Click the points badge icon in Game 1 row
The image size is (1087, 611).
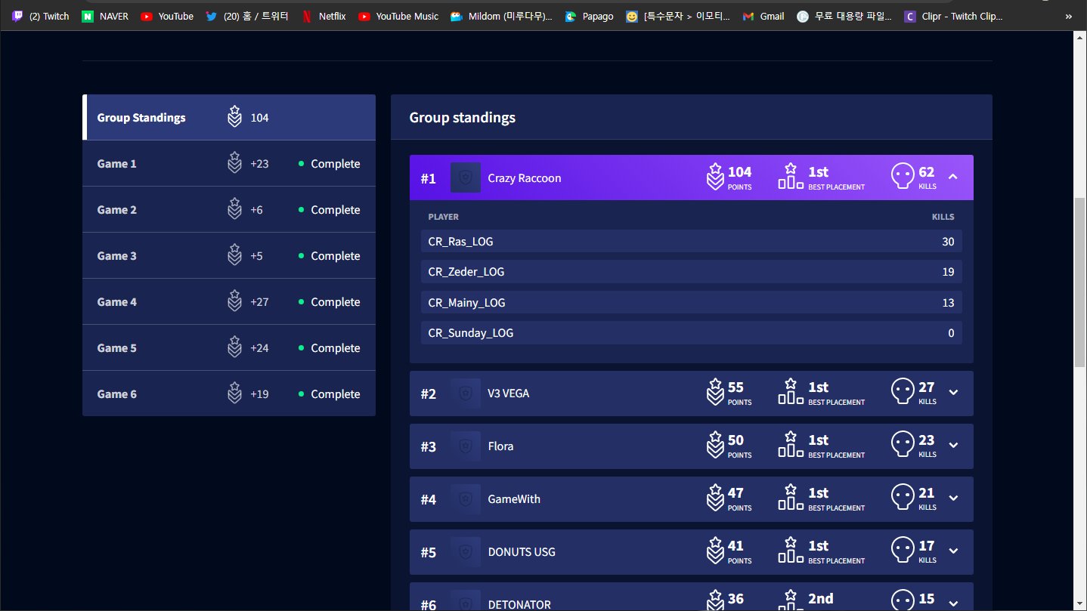[x=235, y=163]
